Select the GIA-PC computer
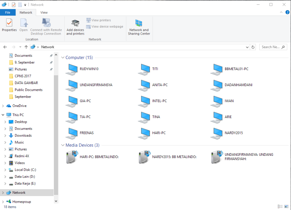The image size is (291, 210). [x=78, y=101]
